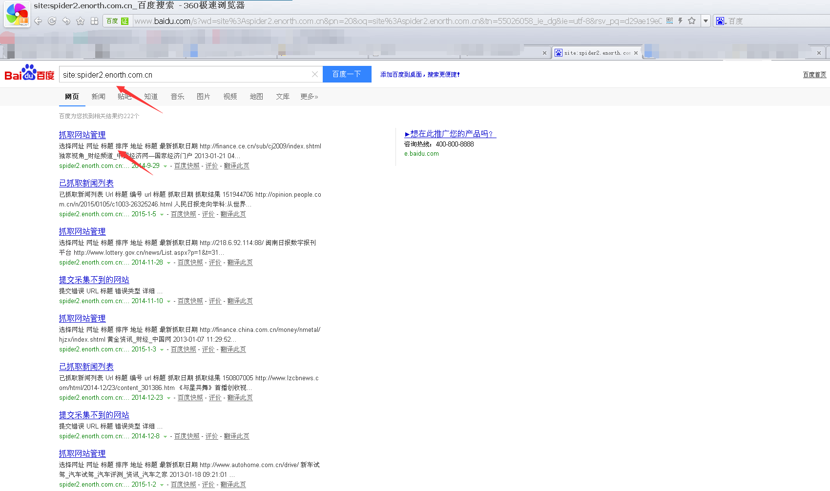Click the 百度为您找到相关结果约222个 text

tap(99, 116)
